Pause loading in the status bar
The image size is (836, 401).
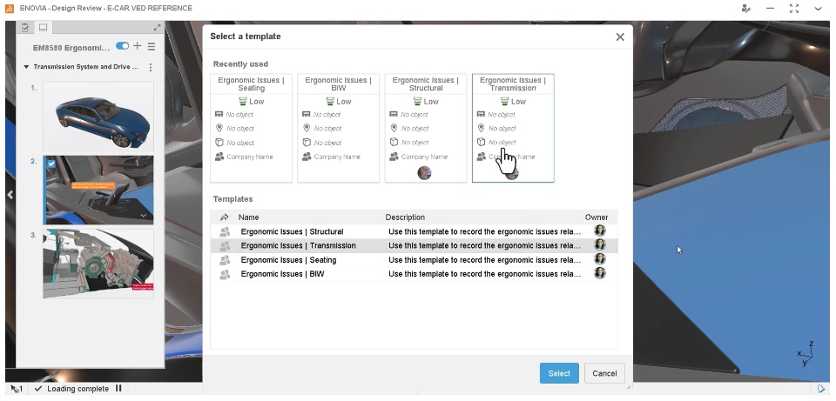(x=118, y=389)
